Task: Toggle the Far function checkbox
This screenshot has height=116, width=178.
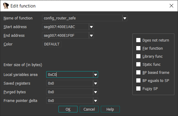Action: pyautogui.click(x=138, y=48)
